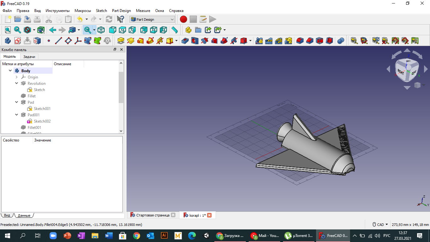Open the Sketch menu

point(101,11)
